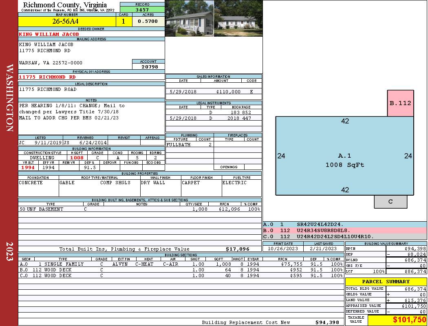Click record number 3457
Image resolution: width=428 pixels, height=326 pixels.
tap(142, 9)
